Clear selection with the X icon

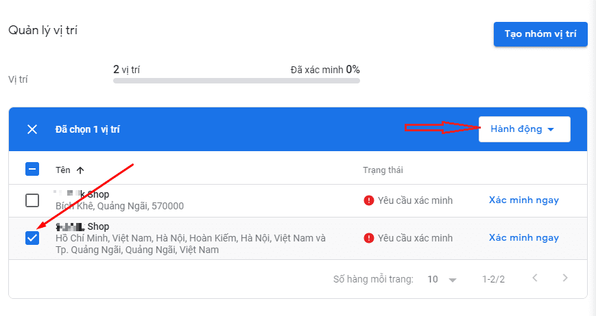tap(32, 129)
